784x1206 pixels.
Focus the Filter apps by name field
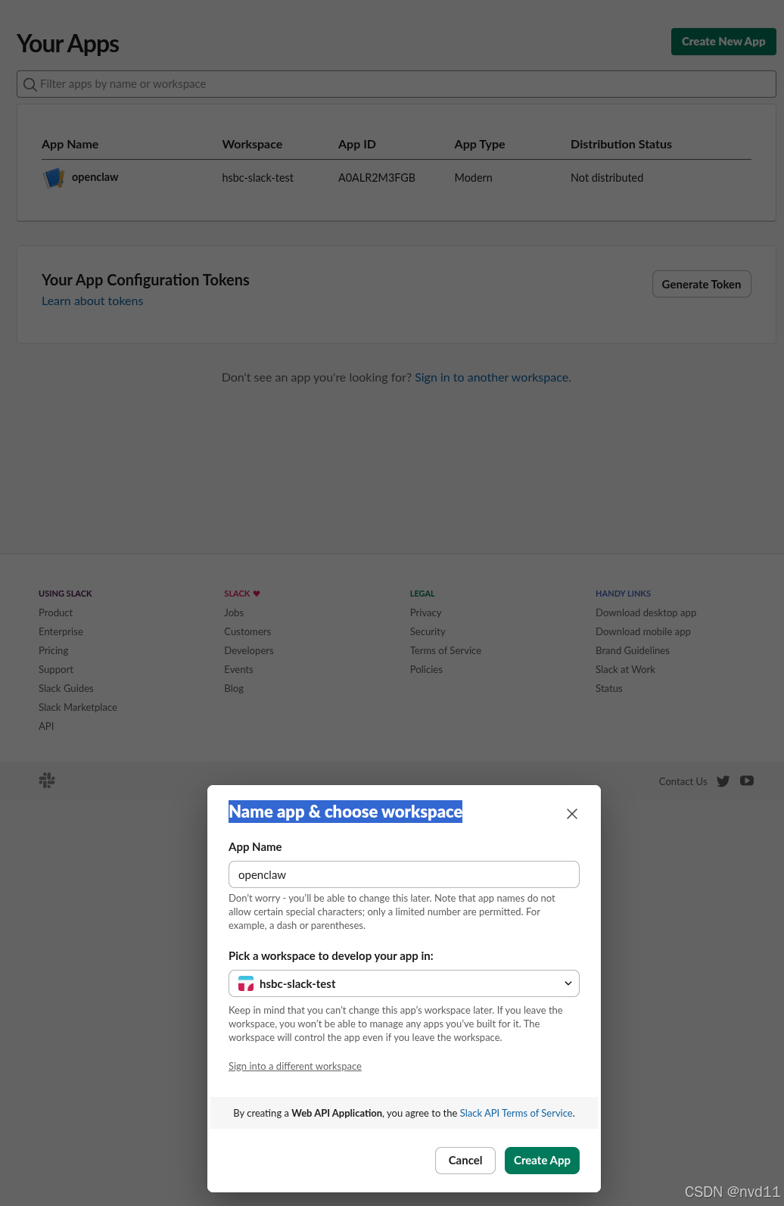pyautogui.click(x=397, y=84)
